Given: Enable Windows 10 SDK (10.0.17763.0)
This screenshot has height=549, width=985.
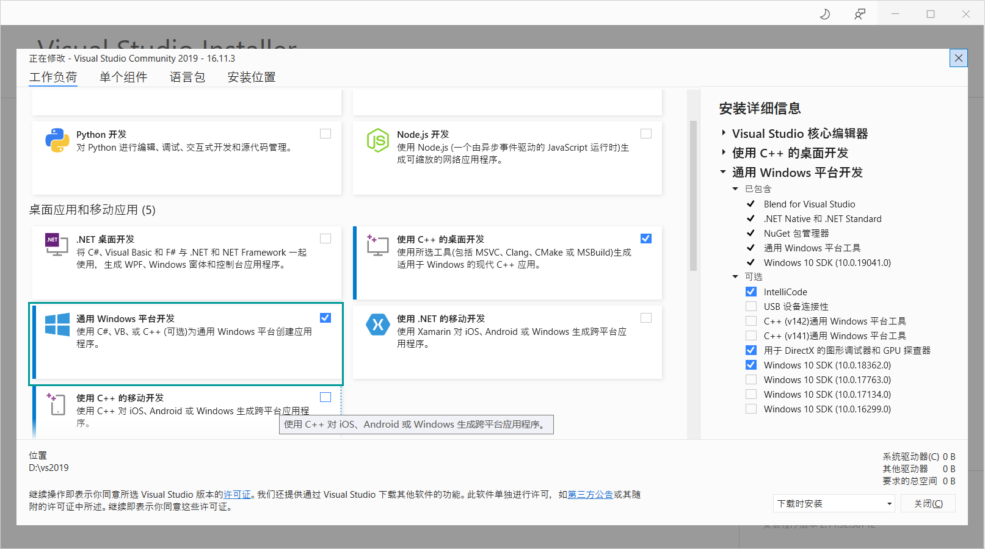Looking at the screenshot, I should click(751, 379).
